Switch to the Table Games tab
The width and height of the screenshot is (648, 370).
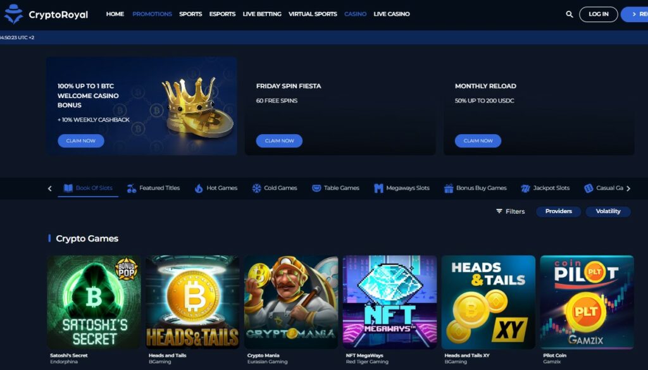point(335,188)
